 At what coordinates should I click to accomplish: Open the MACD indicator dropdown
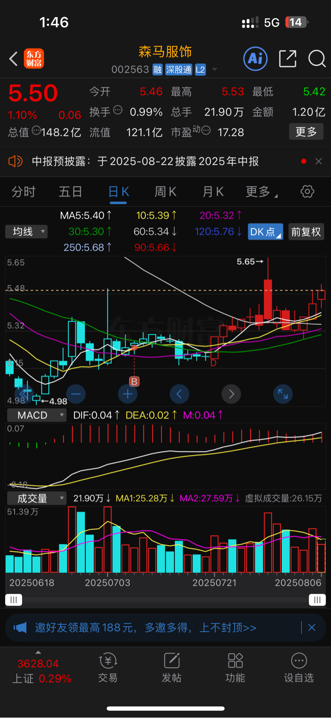pos(37,415)
